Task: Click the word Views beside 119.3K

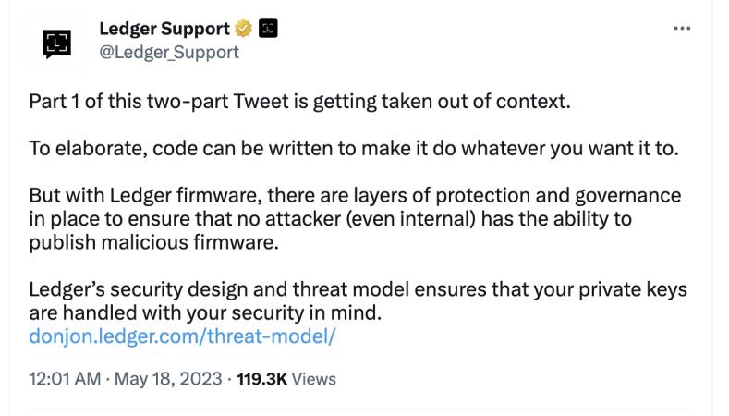Action: coord(314,379)
